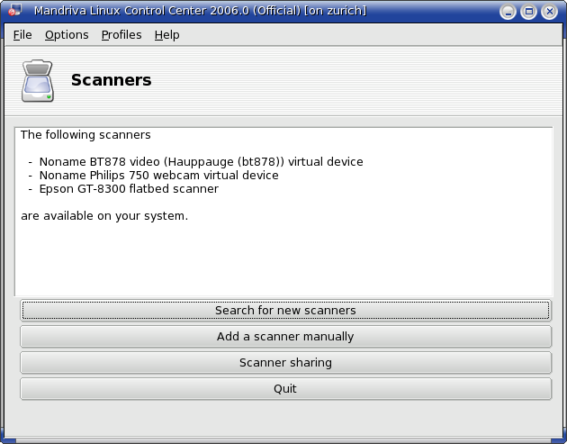The height and width of the screenshot is (444, 567).
Task: Click Search for new scanners button
Action: coord(285,311)
